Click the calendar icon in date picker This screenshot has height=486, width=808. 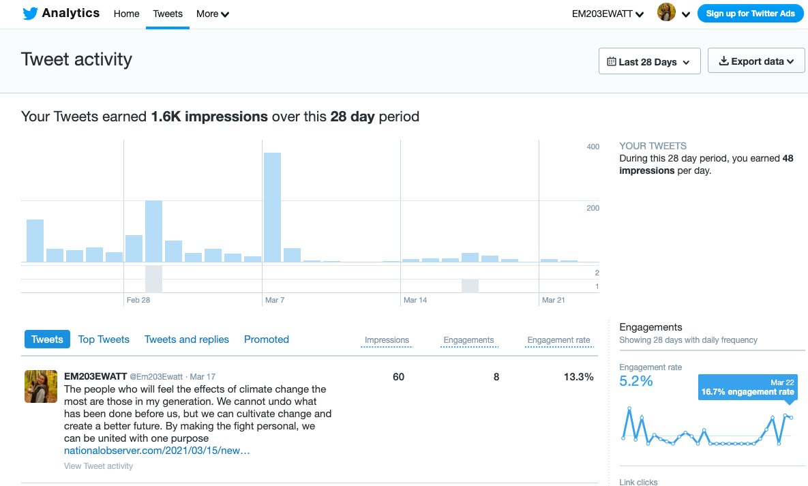tap(611, 61)
